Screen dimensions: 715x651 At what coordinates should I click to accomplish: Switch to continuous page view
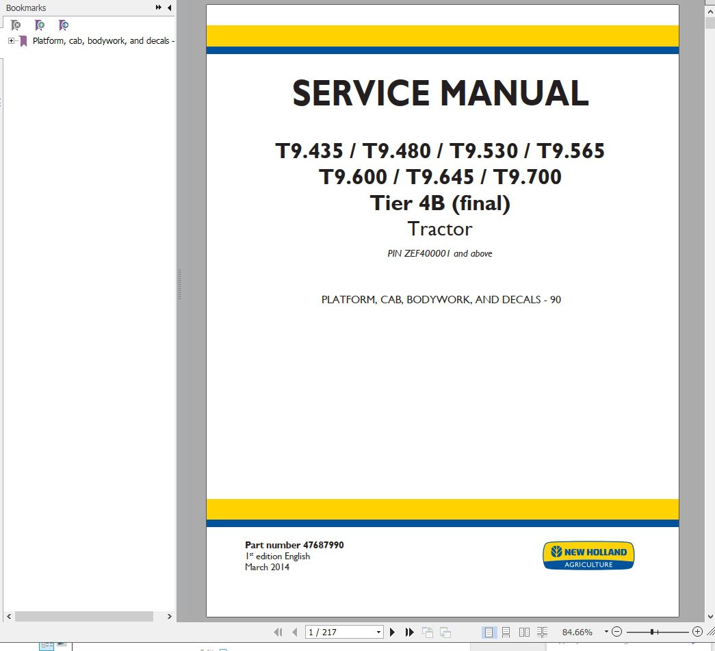click(x=506, y=632)
